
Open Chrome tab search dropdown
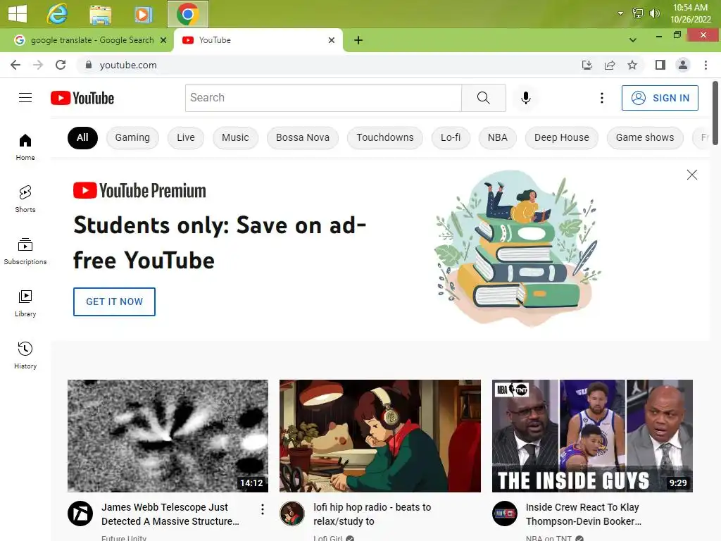[633, 40]
